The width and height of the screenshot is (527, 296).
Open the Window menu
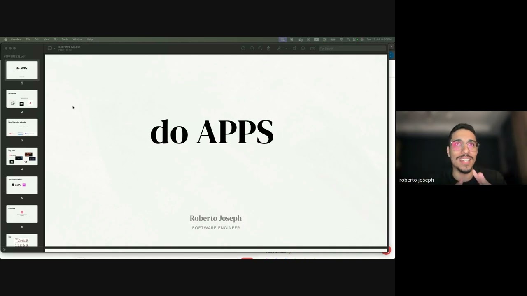pyautogui.click(x=77, y=39)
